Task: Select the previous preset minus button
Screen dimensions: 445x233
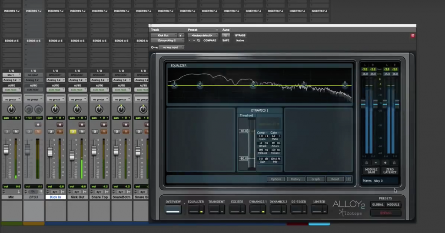Action: [189, 40]
